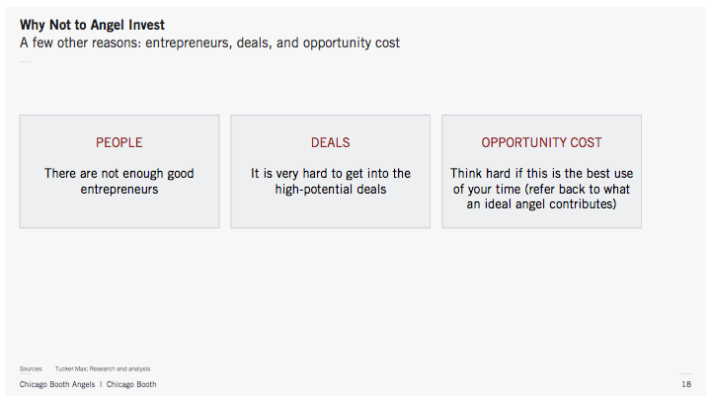Click 'Chicago Booth' footer text
Viewport: 711px width, 400px height.
click(131, 384)
